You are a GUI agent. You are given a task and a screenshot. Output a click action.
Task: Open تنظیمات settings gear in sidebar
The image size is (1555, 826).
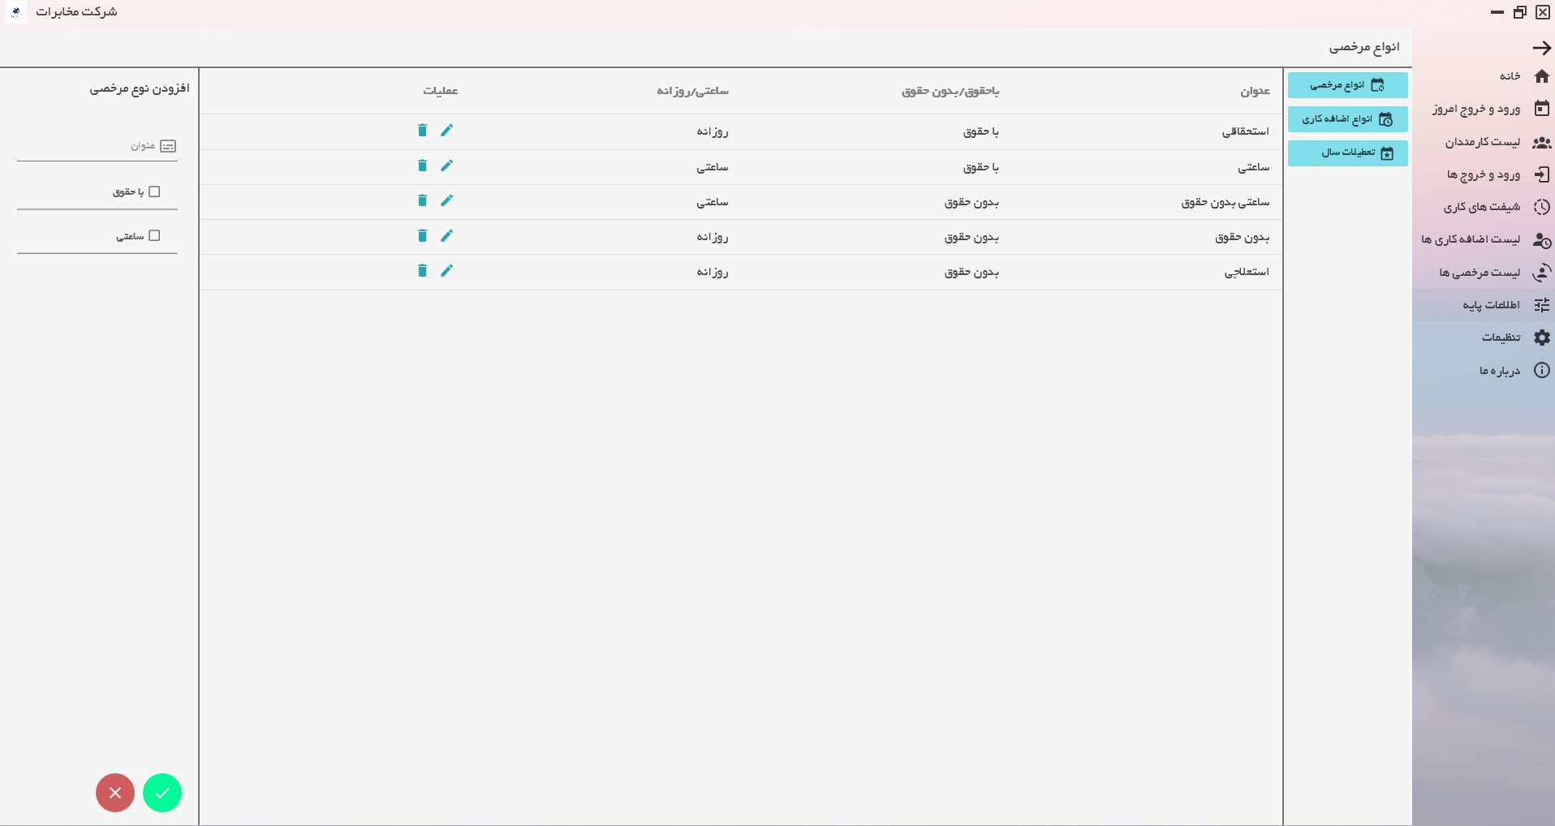(1514, 338)
